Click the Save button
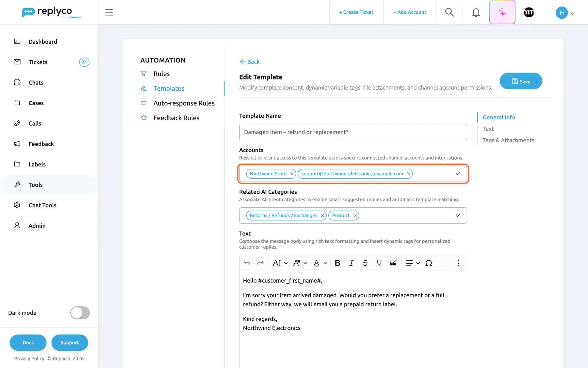The image size is (588, 368). coord(521,81)
